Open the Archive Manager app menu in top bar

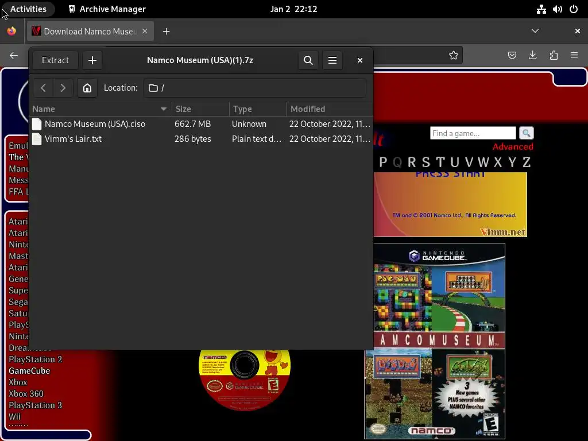(x=107, y=9)
